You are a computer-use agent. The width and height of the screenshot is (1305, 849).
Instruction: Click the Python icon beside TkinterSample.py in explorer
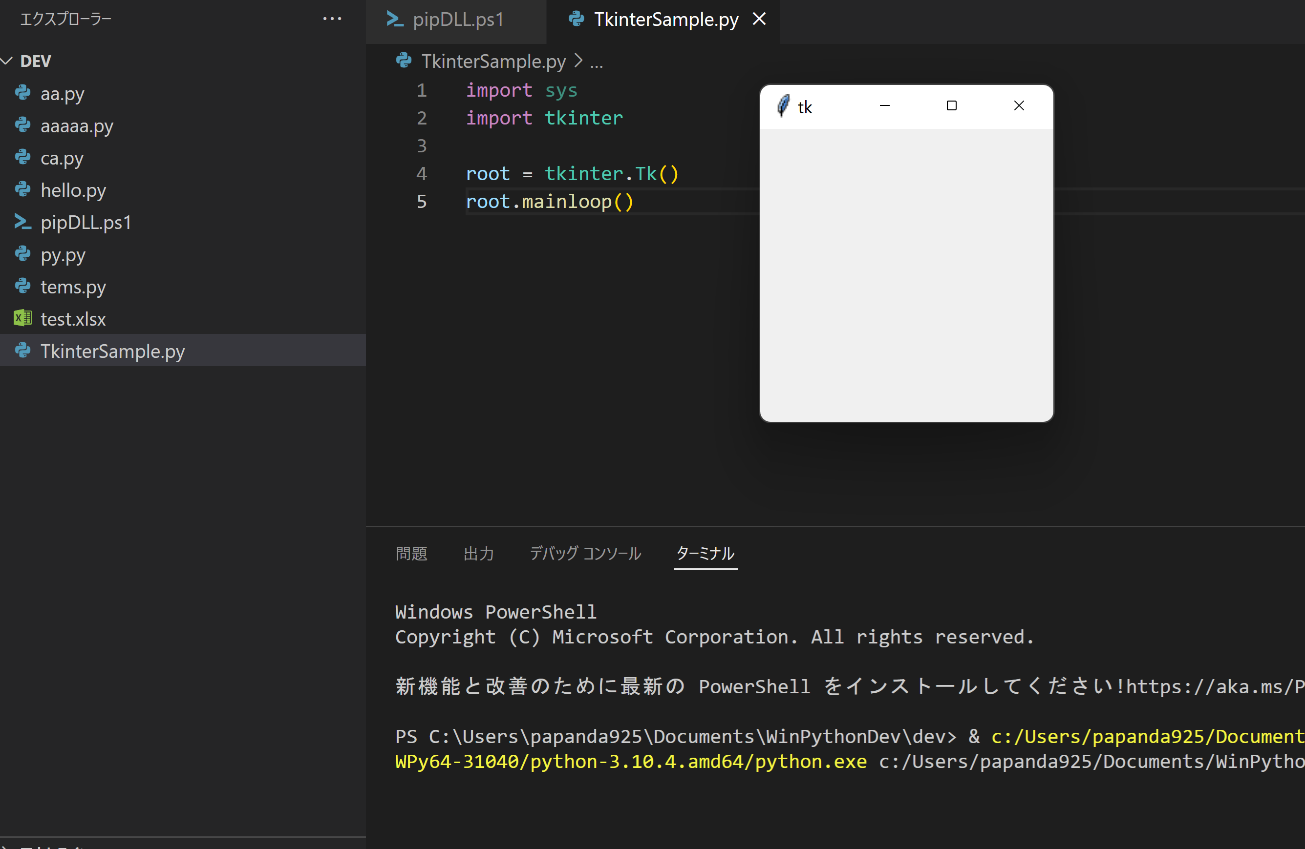click(22, 350)
